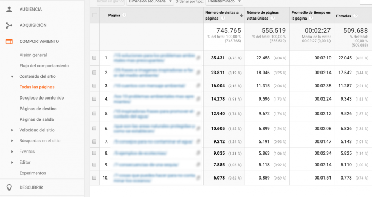Open row 9 page link icon
The height and width of the screenshot is (197, 372).
[198, 165]
